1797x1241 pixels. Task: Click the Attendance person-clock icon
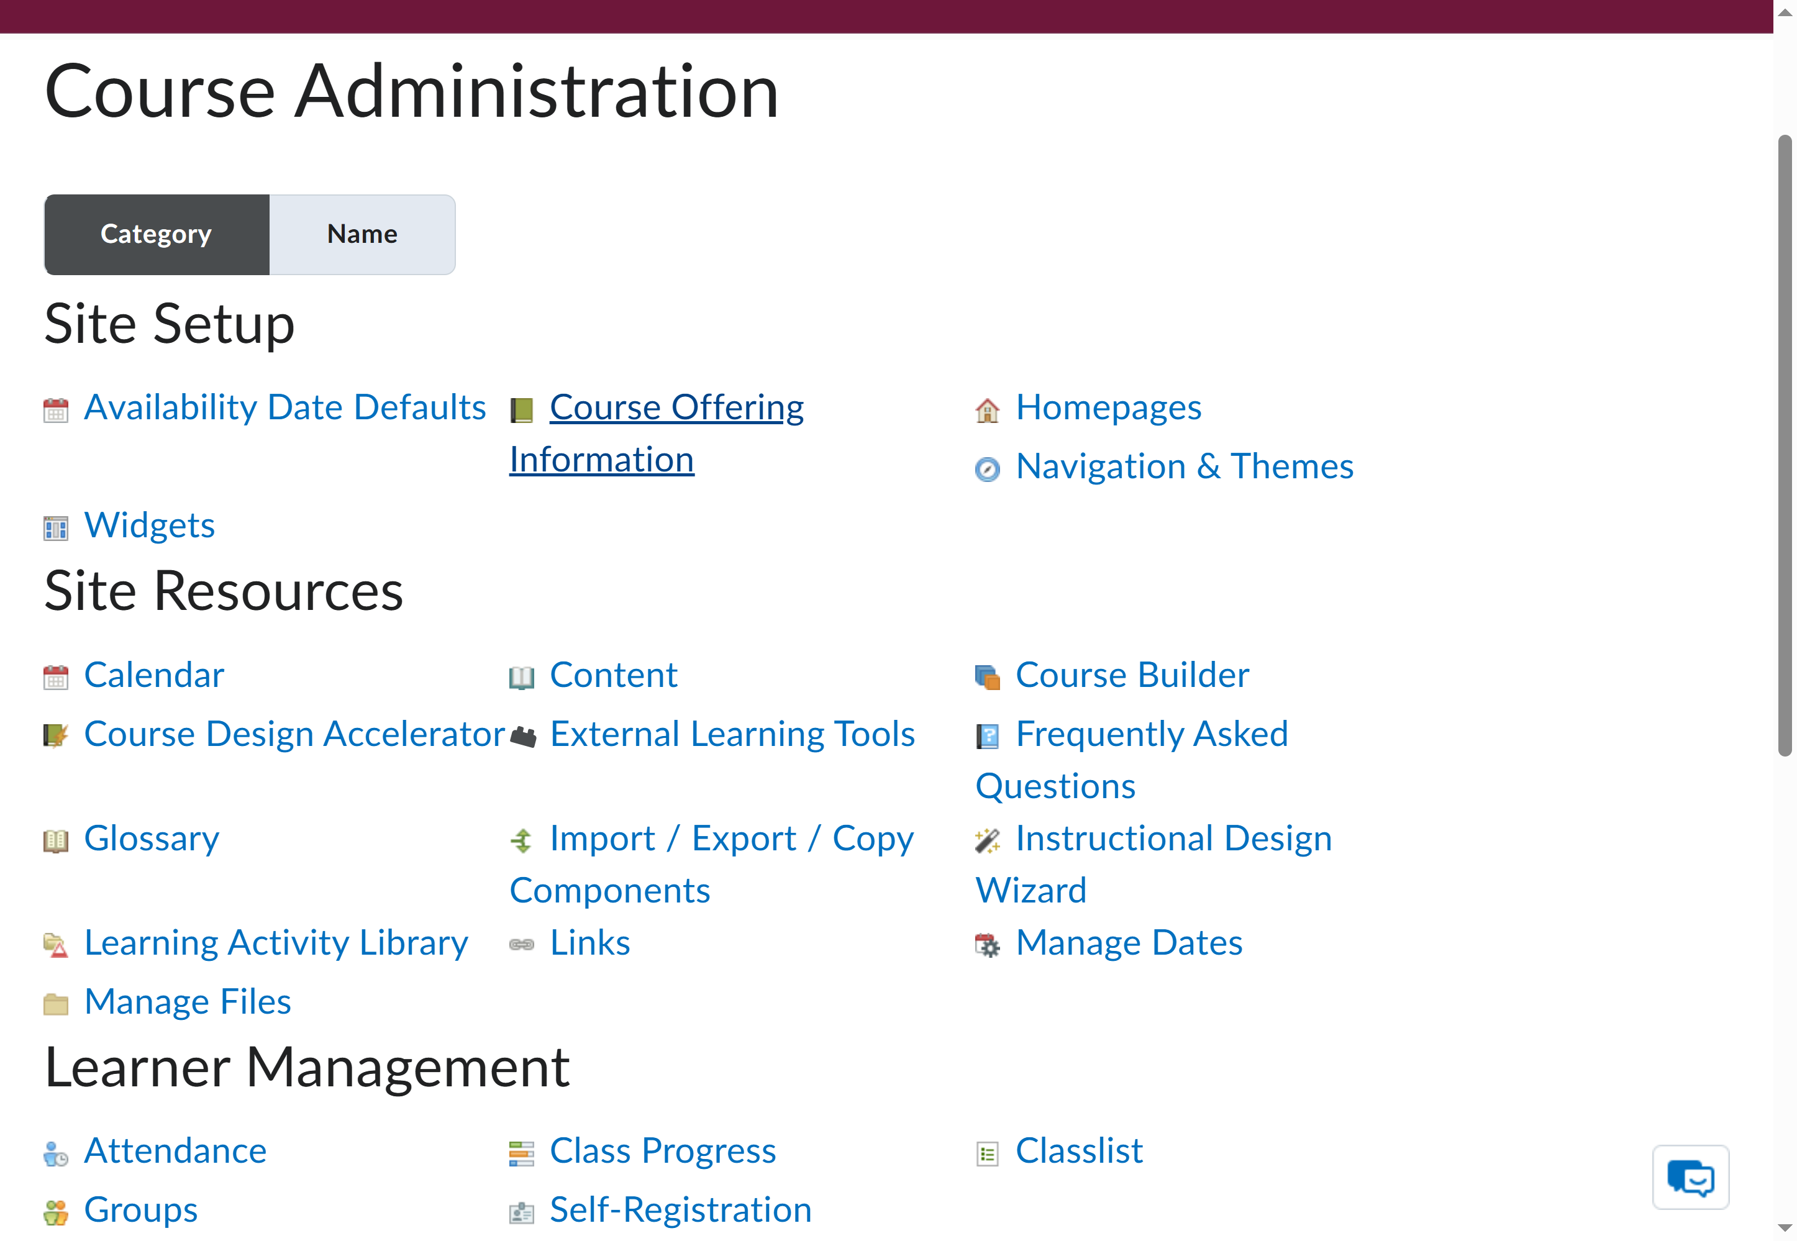tap(55, 1153)
